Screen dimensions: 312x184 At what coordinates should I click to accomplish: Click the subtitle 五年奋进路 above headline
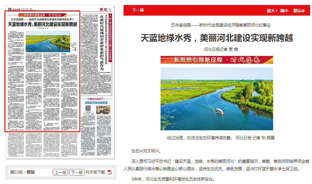pos(216,25)
